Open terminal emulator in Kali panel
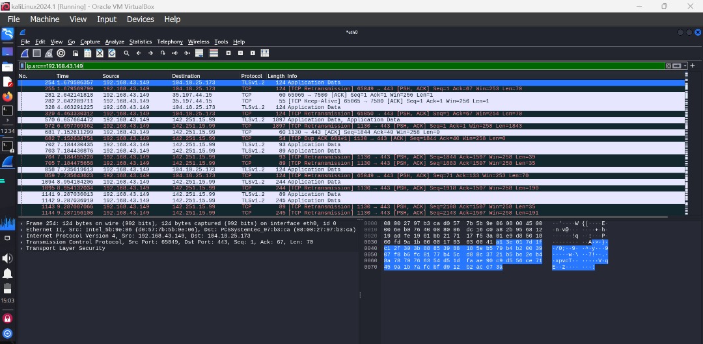The height and width of the screenshot is (344, 703). [x=8, y=110]
